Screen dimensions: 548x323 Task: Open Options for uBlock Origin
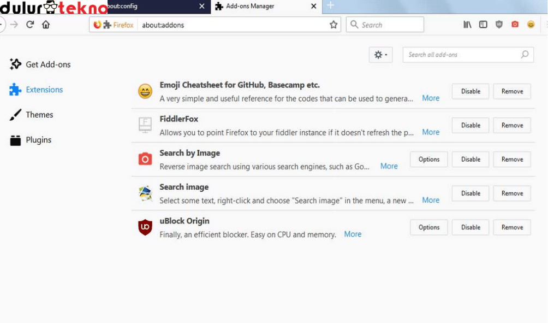[x=429, y=227]
